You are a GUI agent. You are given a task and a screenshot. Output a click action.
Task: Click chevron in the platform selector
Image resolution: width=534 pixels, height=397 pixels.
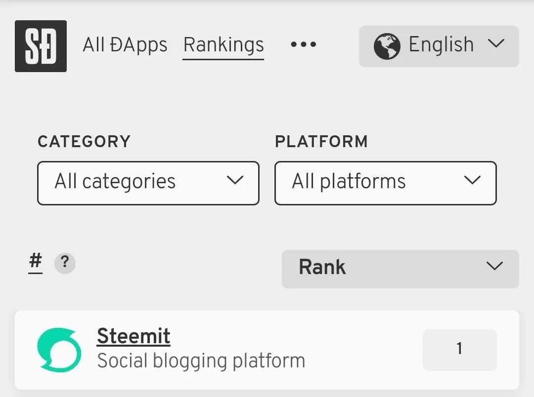click(x=472, y=180)
